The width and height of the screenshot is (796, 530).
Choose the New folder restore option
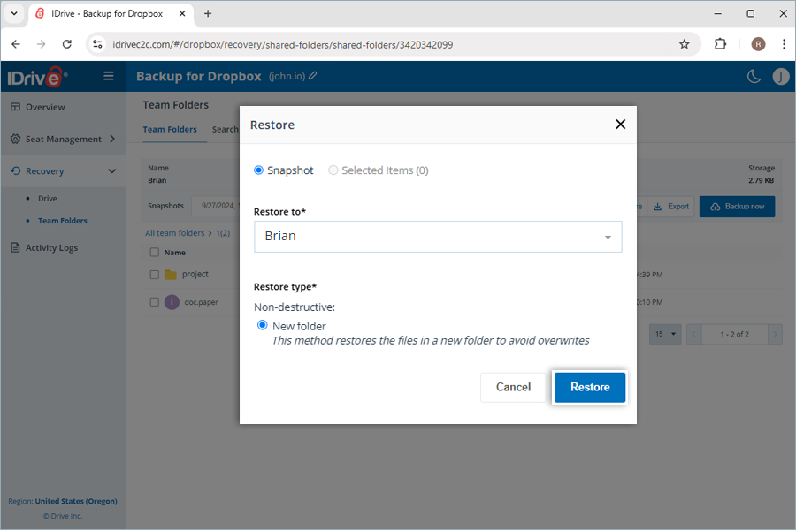tap(262, 325)
